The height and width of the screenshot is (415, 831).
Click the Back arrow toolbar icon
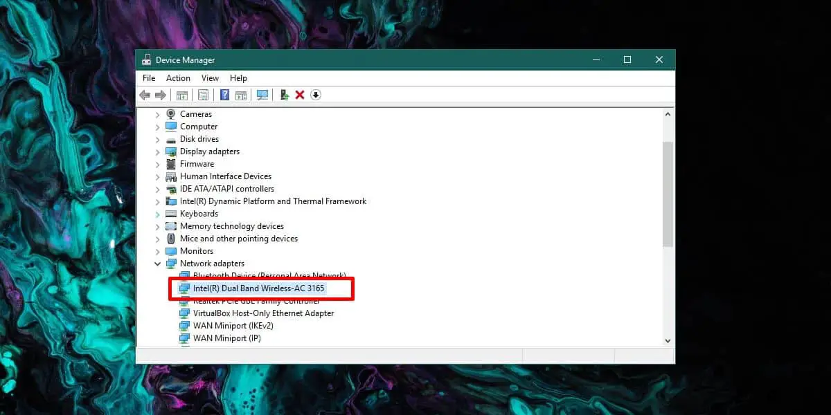(x=145, y=95)
